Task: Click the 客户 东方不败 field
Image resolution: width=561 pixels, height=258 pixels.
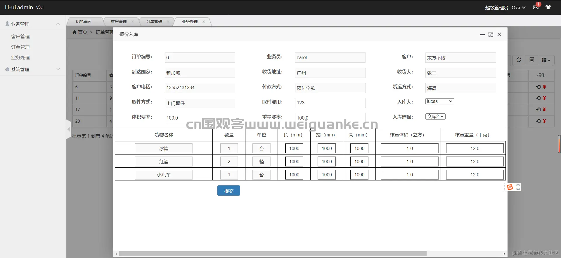Action: [461, 57]
